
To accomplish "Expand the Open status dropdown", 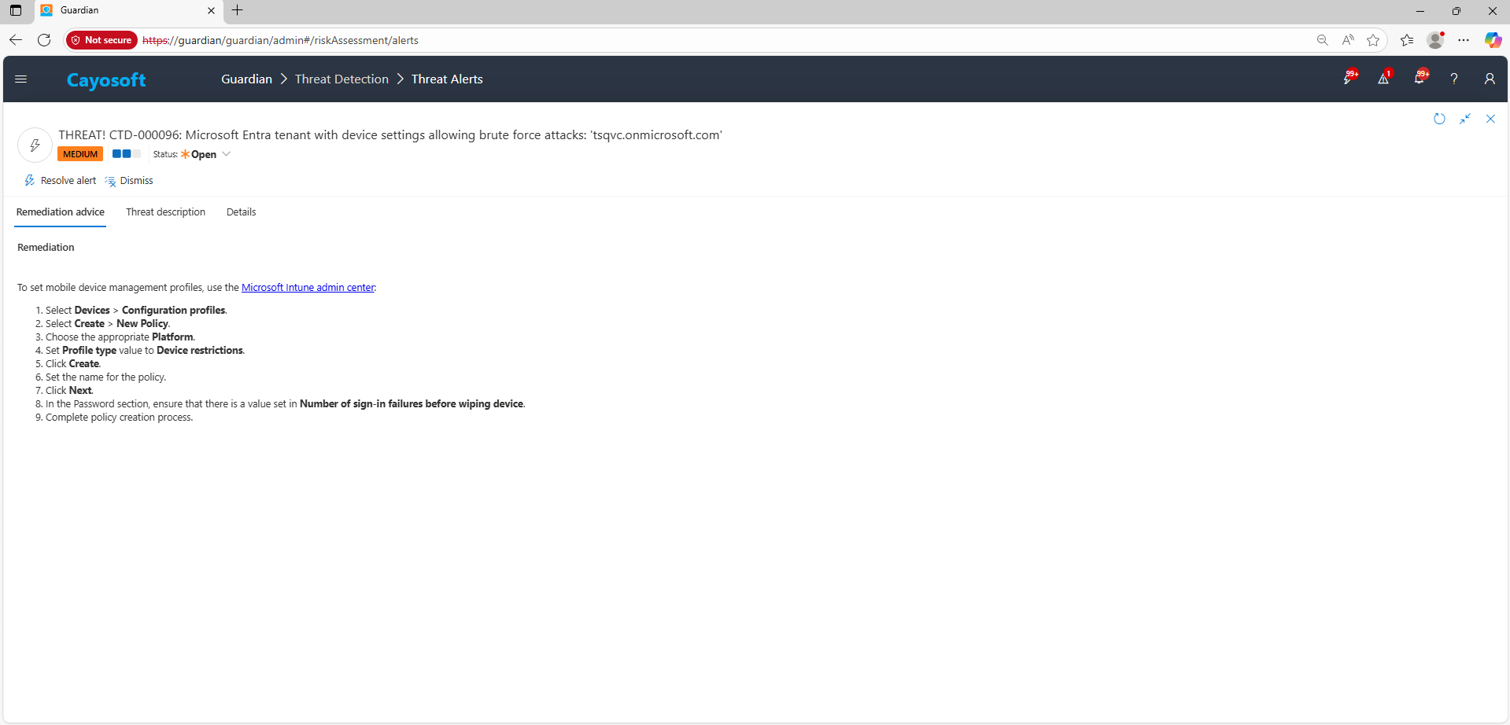I will [x=226, y=154].
